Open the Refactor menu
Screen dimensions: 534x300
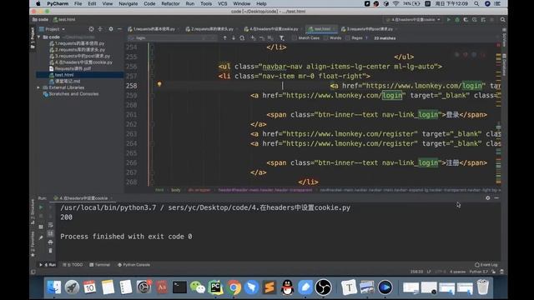click(x=170, y=3)
